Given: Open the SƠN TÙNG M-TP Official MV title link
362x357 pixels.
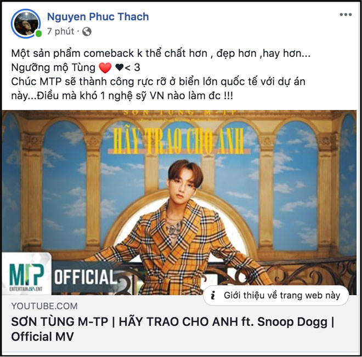Looking at the screenshot, I should 173,329.
